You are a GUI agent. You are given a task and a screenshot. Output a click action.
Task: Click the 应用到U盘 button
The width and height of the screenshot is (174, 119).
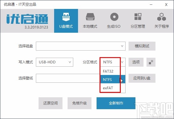point(142,78)
